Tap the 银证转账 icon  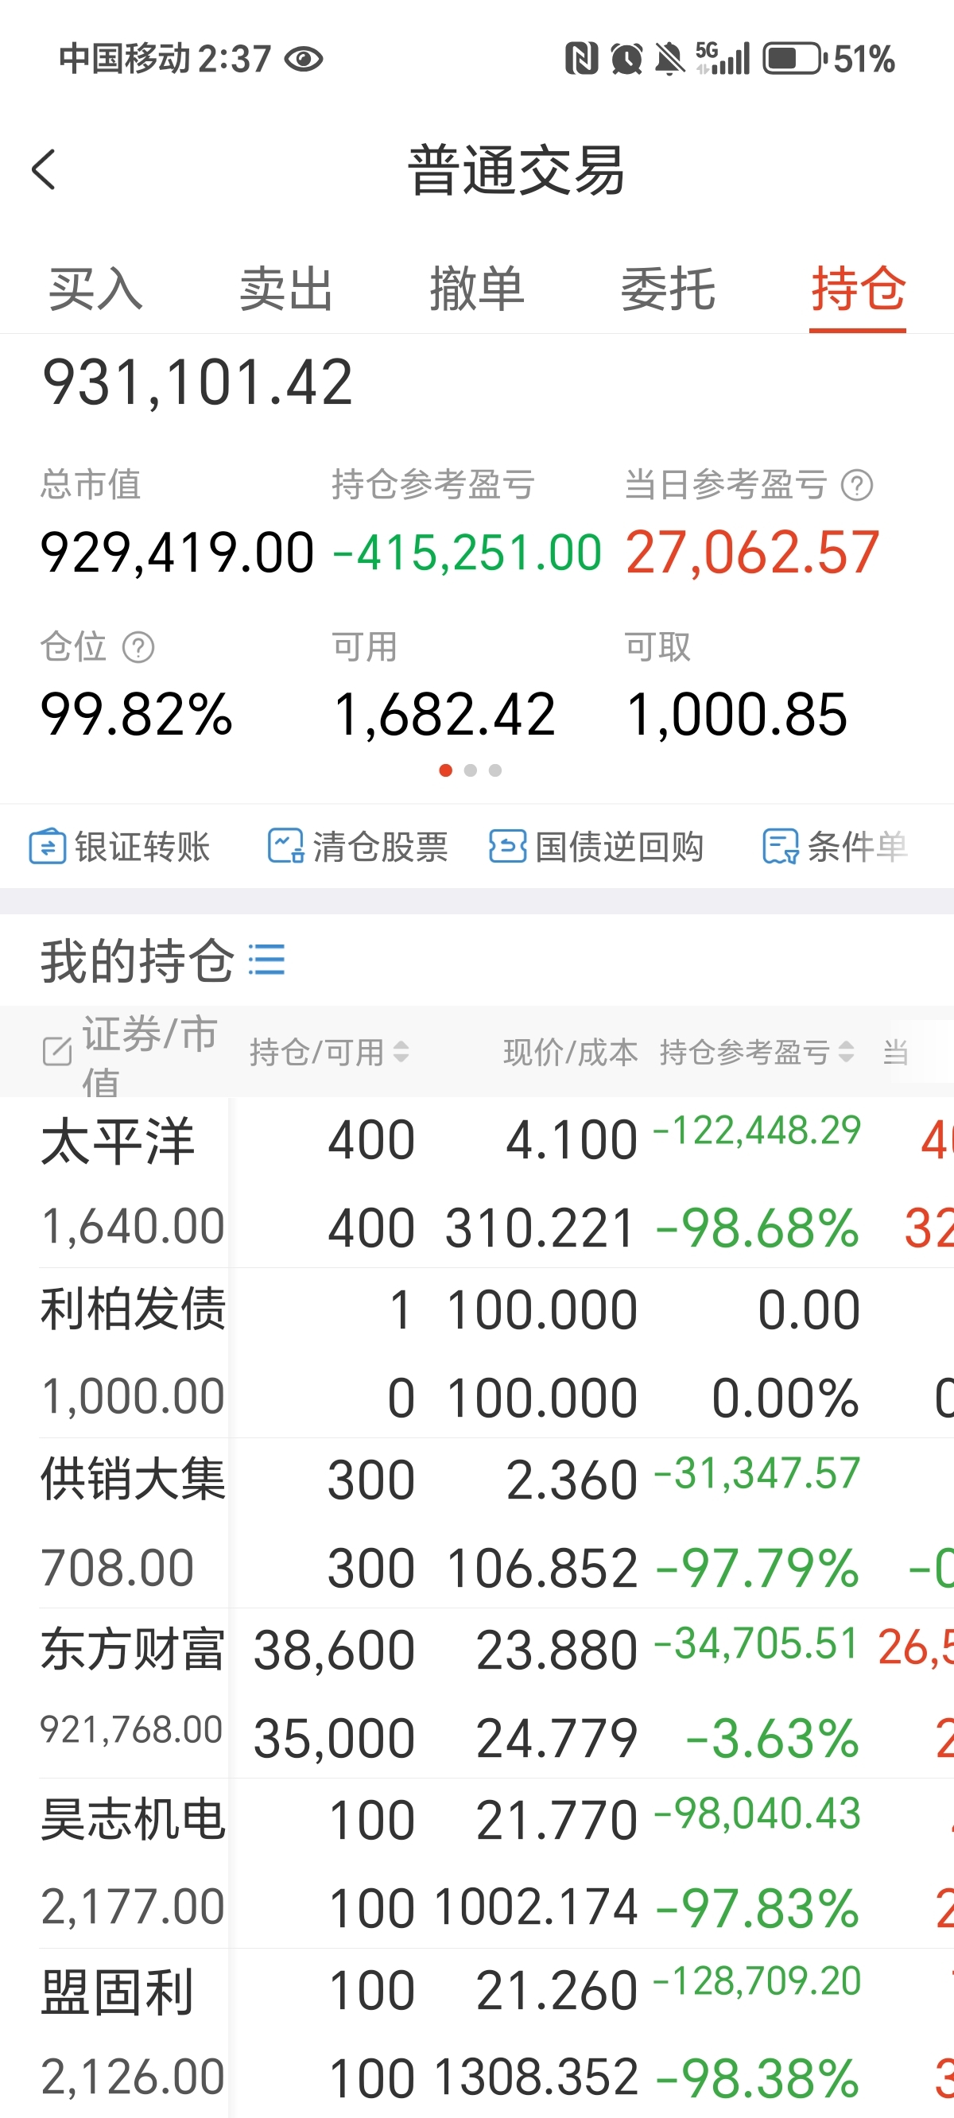coord(48,846)
